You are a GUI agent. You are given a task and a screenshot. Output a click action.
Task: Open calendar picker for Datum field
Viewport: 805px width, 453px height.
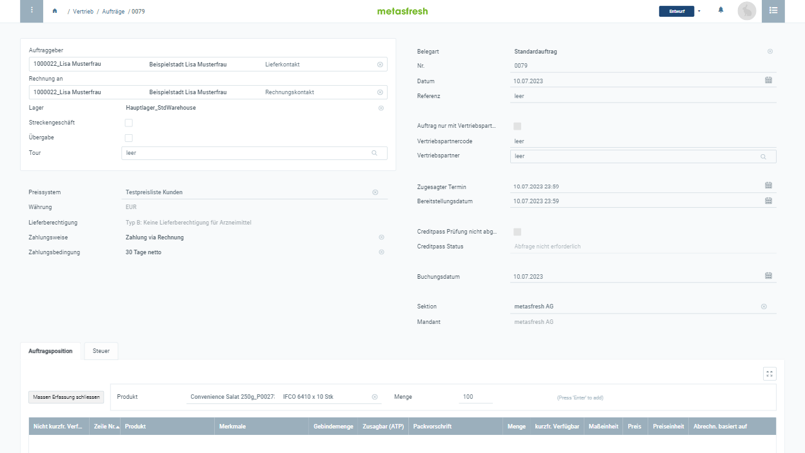(x=768, y=81)
